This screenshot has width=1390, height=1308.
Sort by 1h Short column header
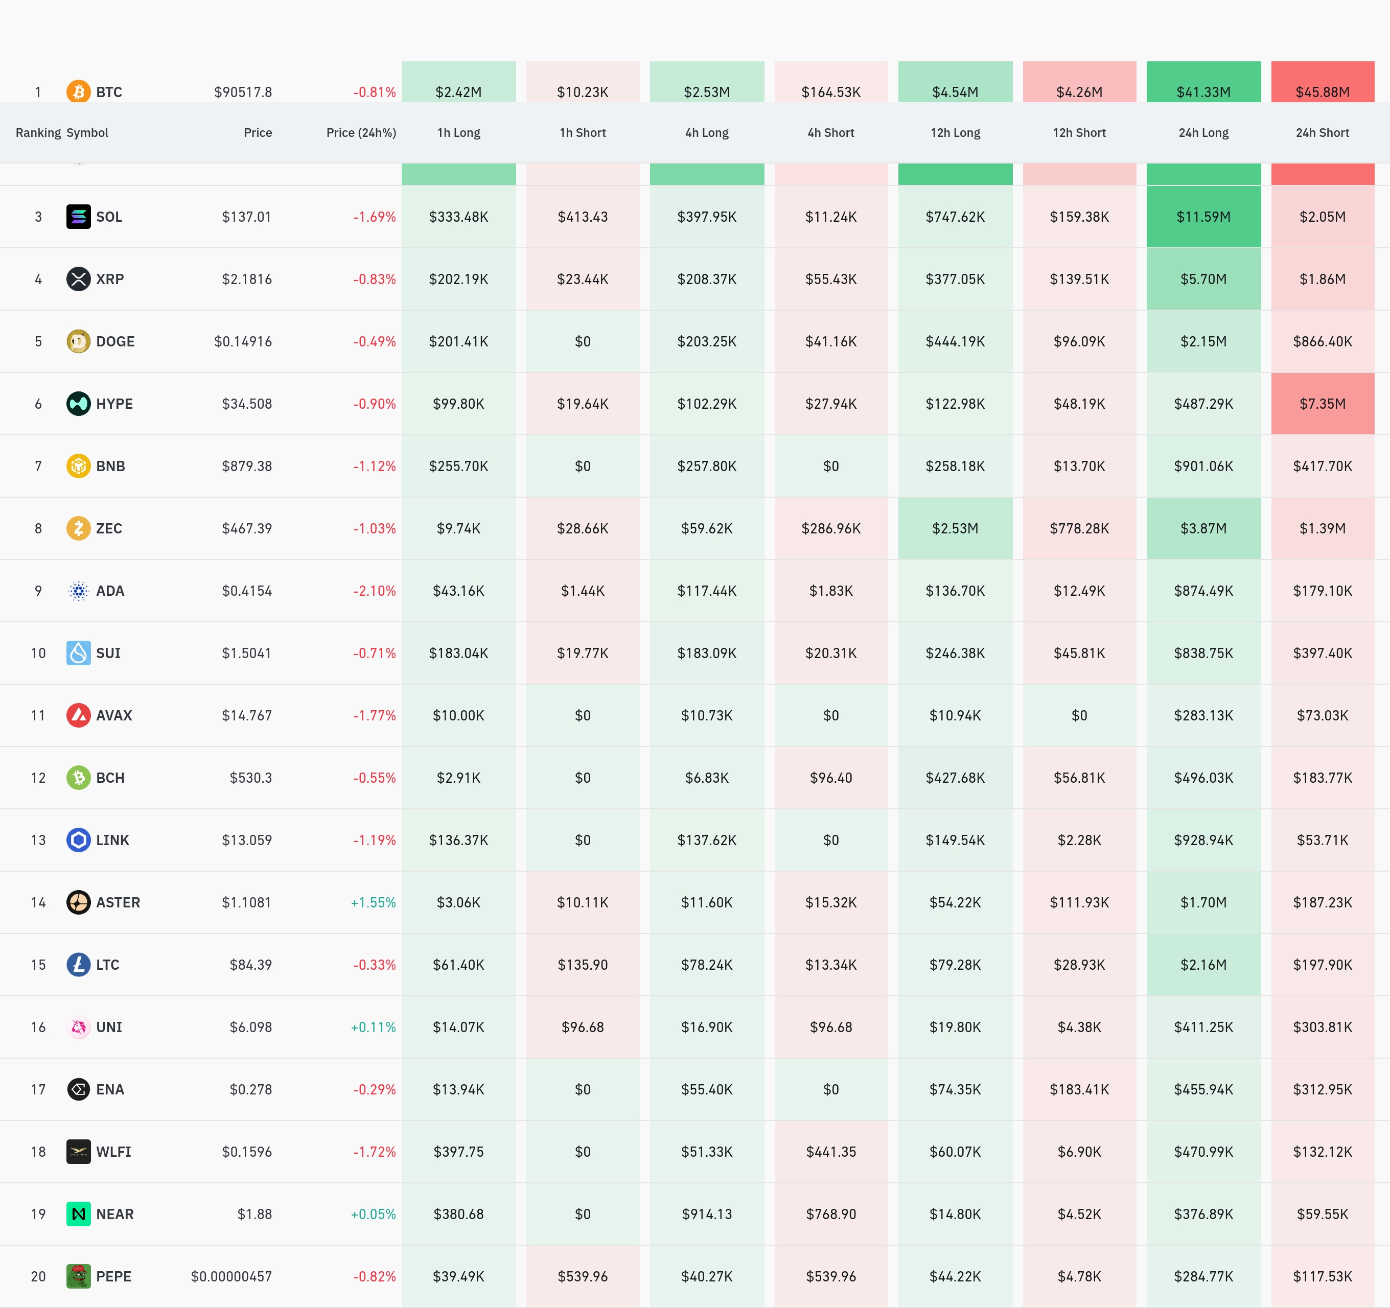point(583,133)
